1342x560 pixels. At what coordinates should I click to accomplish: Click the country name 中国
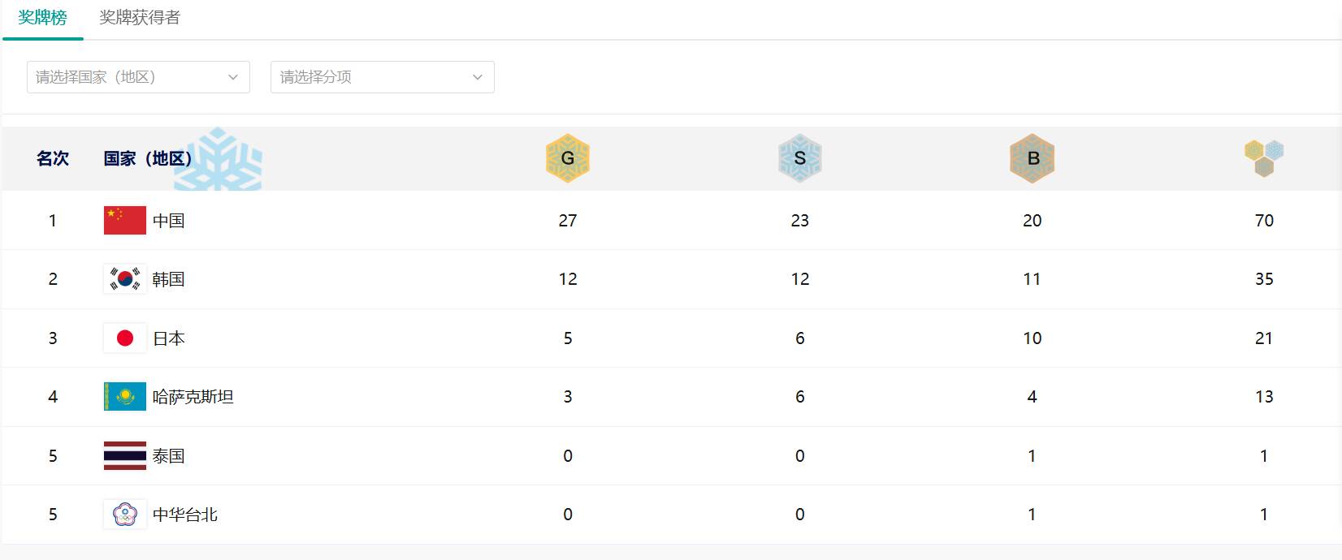(169, 221)
